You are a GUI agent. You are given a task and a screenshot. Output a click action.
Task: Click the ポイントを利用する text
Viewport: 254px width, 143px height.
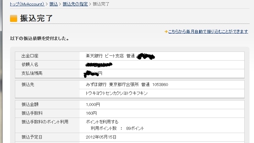102,122
